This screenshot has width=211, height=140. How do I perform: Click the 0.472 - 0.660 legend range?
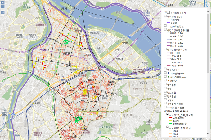pos(177,46)
